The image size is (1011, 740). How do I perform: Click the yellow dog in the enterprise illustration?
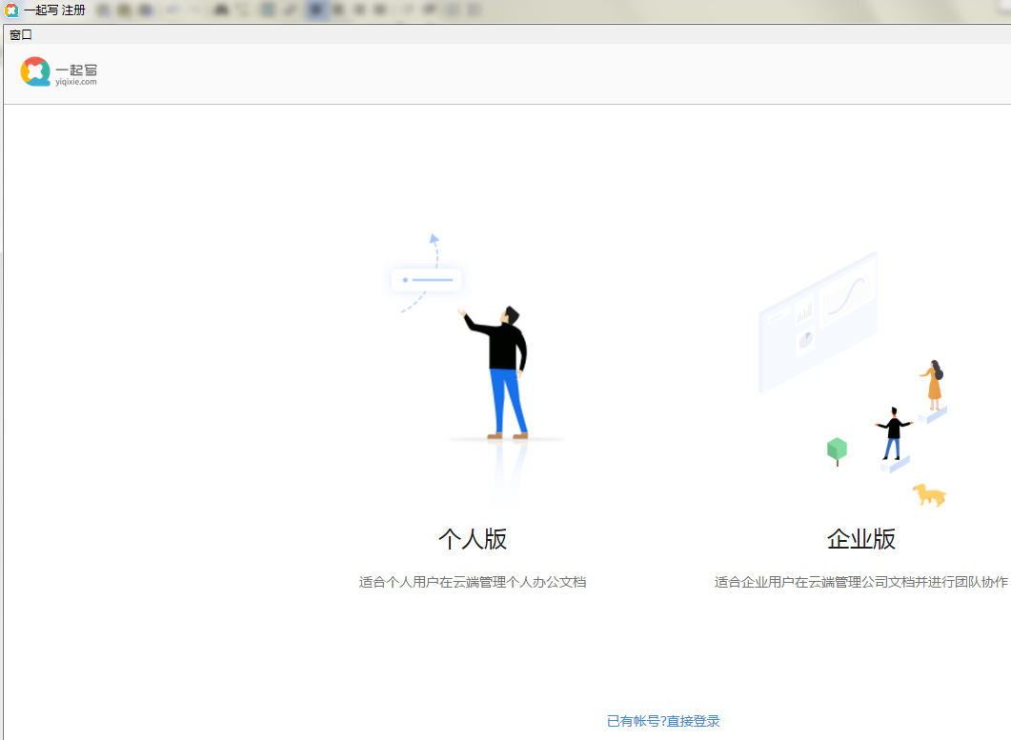927,496
